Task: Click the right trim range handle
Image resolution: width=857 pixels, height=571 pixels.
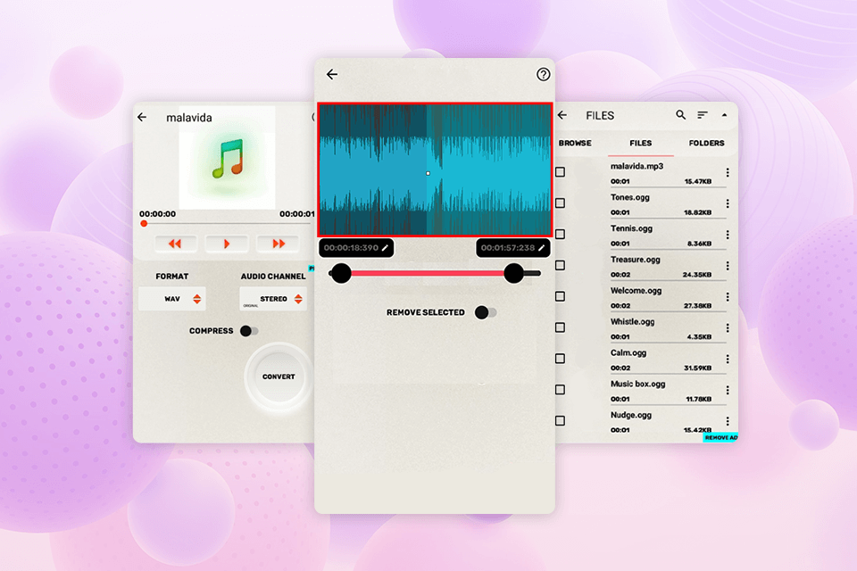Action: click(514, 273)
